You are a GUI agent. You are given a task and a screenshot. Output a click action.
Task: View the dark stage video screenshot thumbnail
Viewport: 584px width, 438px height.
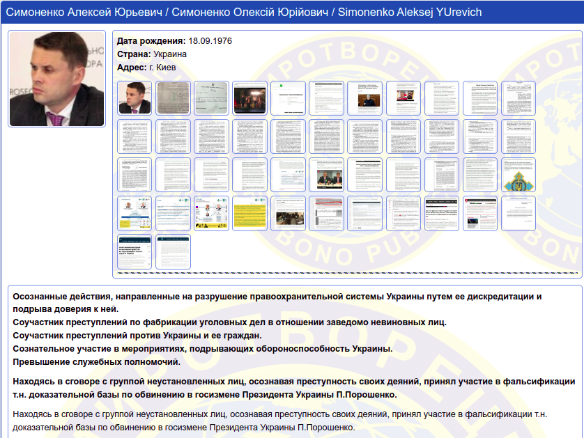[249, 97]
